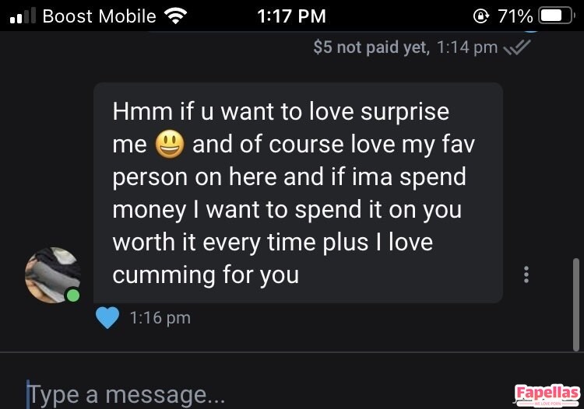The height and width of the screenshot is (409, 584).
Task: Tap the smiley emoji in the message
Action: (x=170, y=145)
